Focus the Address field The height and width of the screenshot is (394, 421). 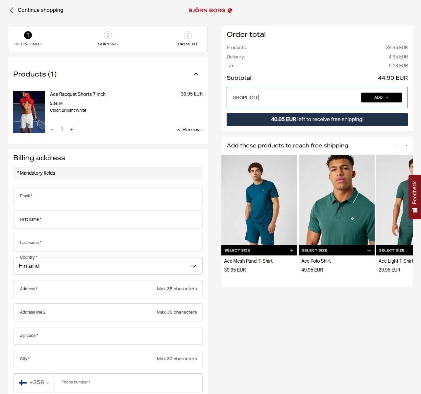[108, 289]
